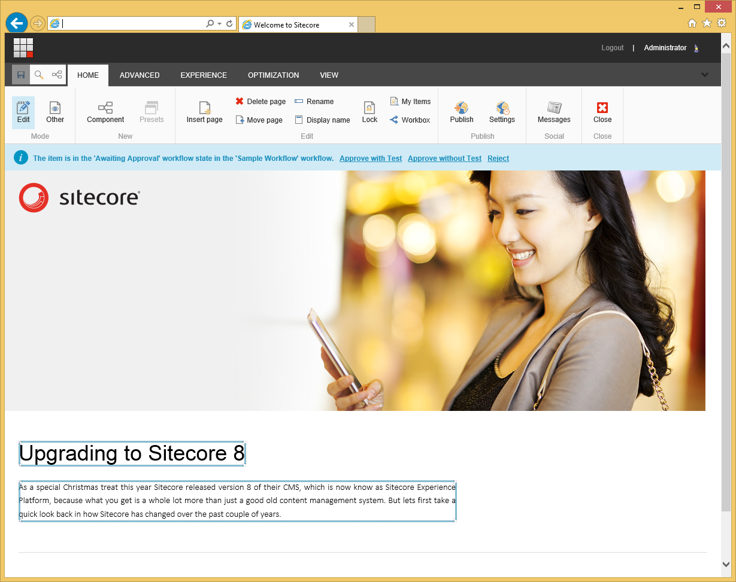Screen dimensions: 736x582
Task: Select the VIEW ribbon tab
Action: click(329, 75)
